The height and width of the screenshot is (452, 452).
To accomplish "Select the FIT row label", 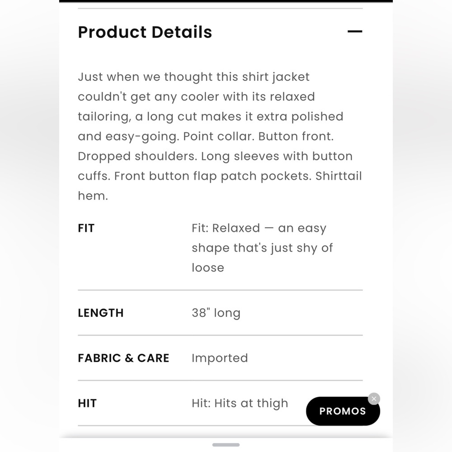I will [x=86, y=228].
